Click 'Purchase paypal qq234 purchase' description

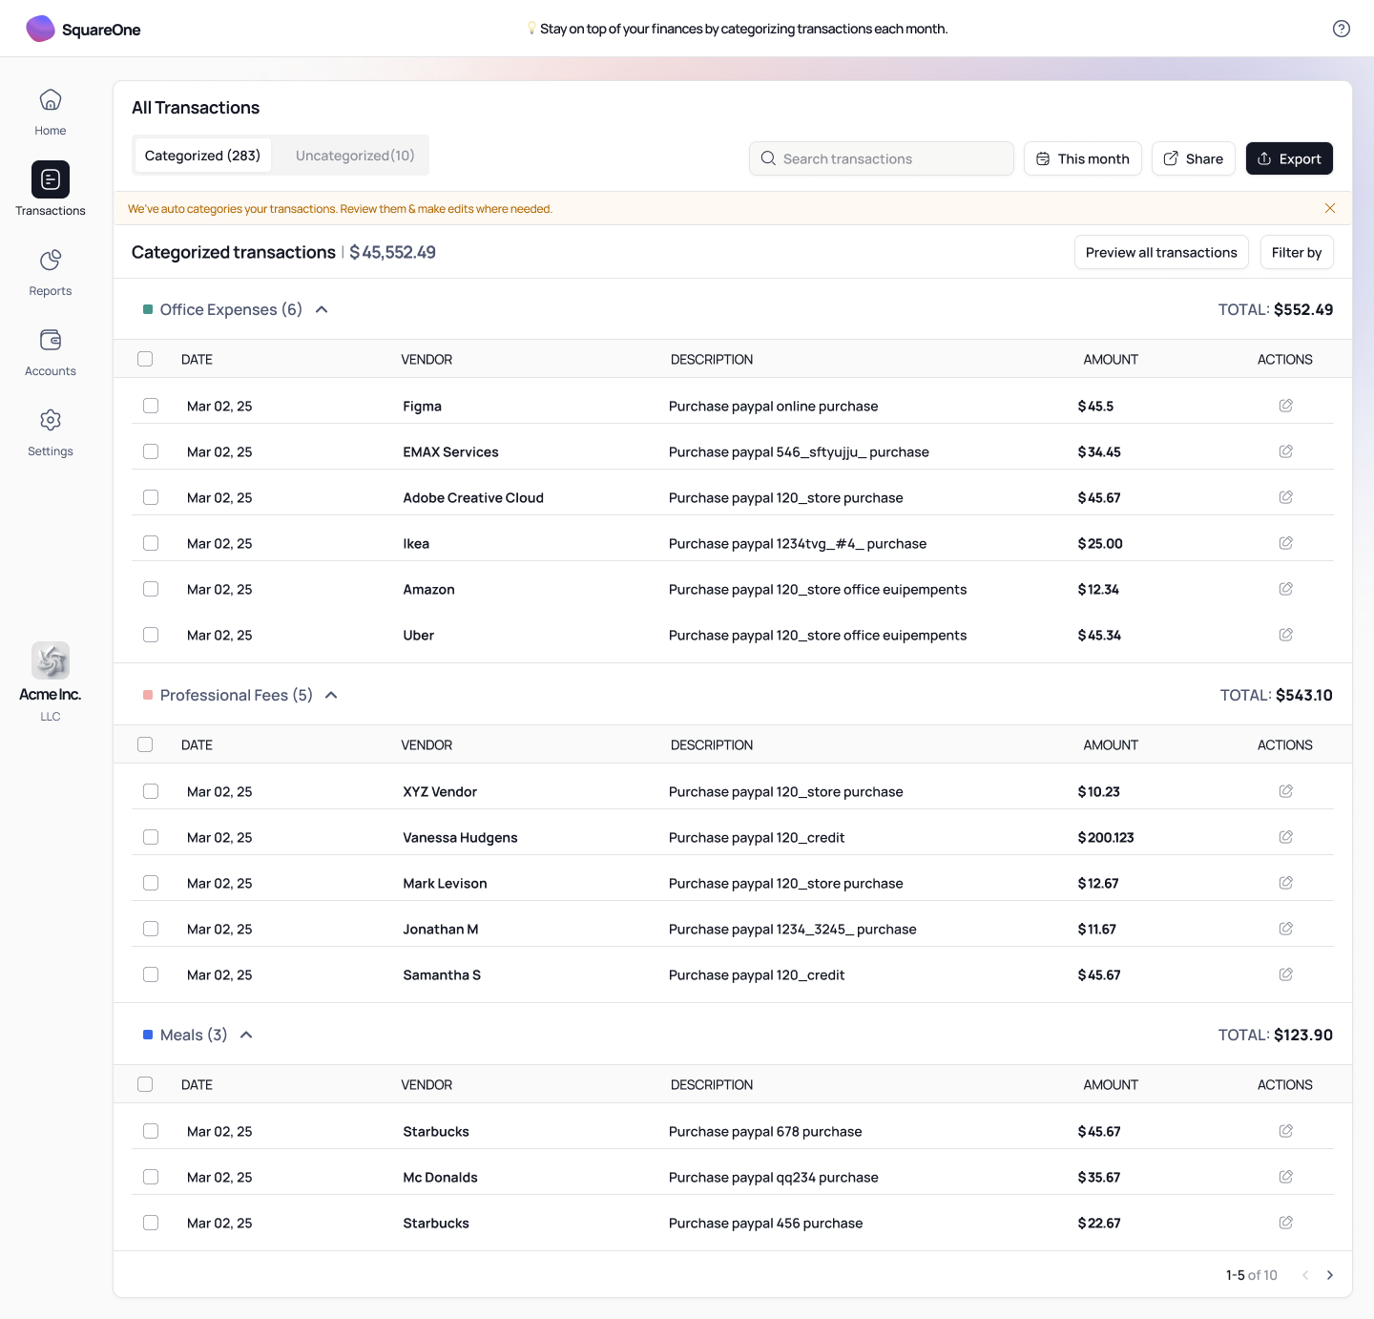[774, 1177]
